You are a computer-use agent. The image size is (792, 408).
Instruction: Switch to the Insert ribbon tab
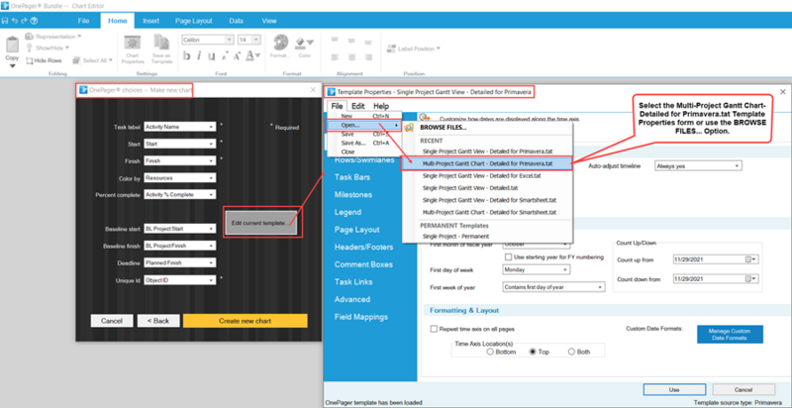(150, 21)
